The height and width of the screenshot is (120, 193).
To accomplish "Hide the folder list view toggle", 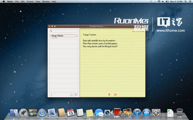I will 76,95.
